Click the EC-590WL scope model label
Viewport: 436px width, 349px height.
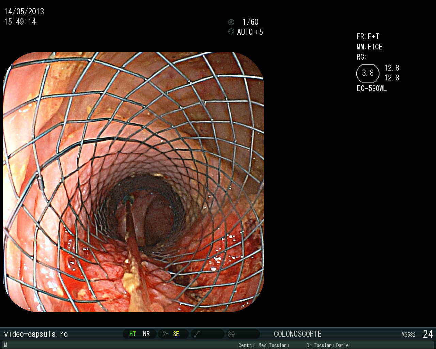point(372,89)
